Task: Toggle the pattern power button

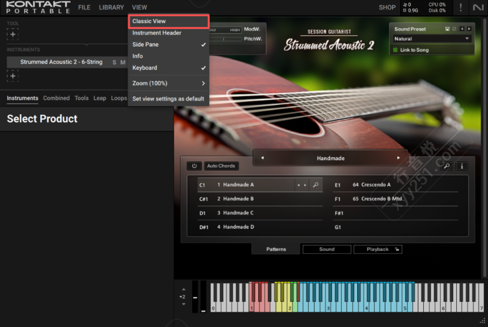Action: click(194, 166)
